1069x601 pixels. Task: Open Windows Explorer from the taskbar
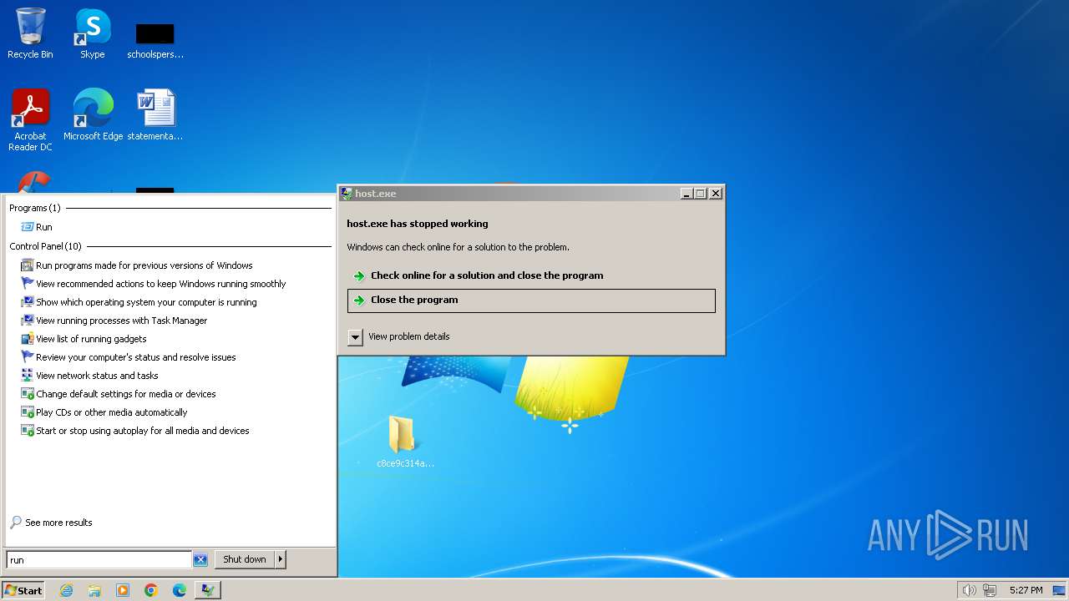pos(94,590)
